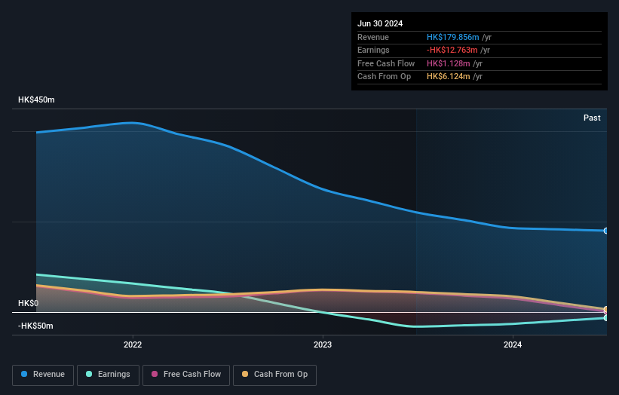619x395 pixels.
Task: Toggle the Free Cash Flow legend button
Action: pos(186,375)
